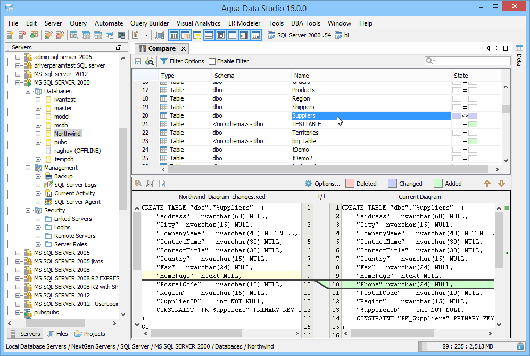
Task: Open the dropdown arrow beside new document icon
Action: tap(146, 35)
